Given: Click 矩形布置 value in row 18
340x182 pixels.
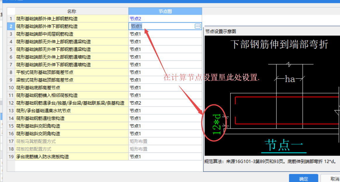Looking at the screenshot, I should pos(138,149).
